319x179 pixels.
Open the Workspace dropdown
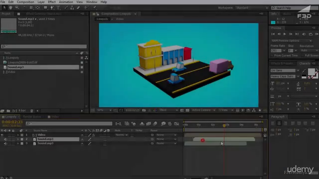(x=252, y=8)
